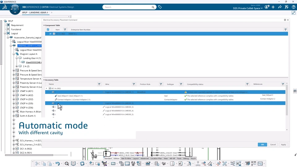
Task: Click the Wire column filter icon
Action: click(x=134, y=84)
